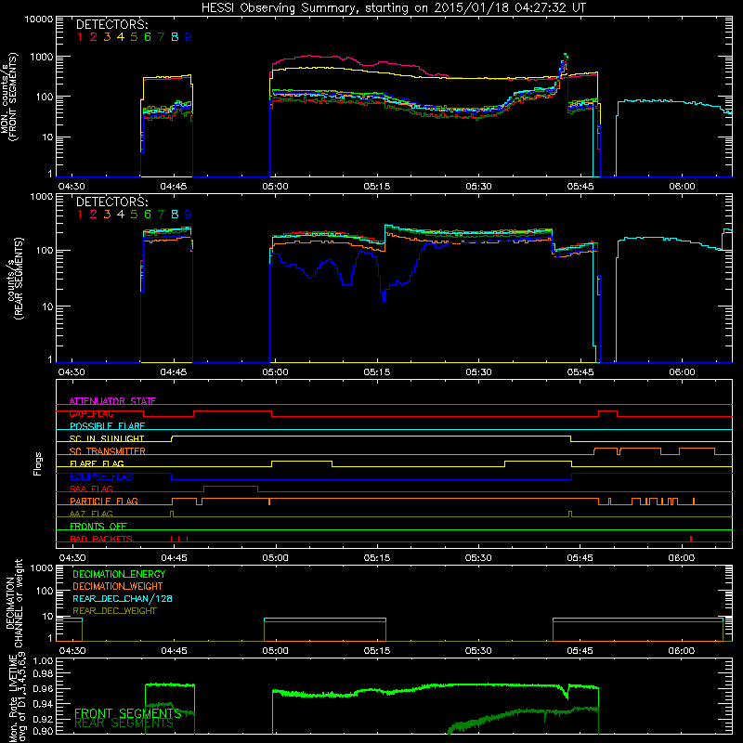
Task: Select the ECLIPSE_FLAG label
Action: click(101, 476)
